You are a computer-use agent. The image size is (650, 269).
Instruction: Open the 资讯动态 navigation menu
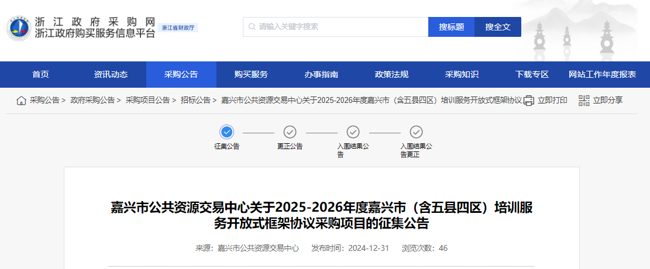pos(111,74)
